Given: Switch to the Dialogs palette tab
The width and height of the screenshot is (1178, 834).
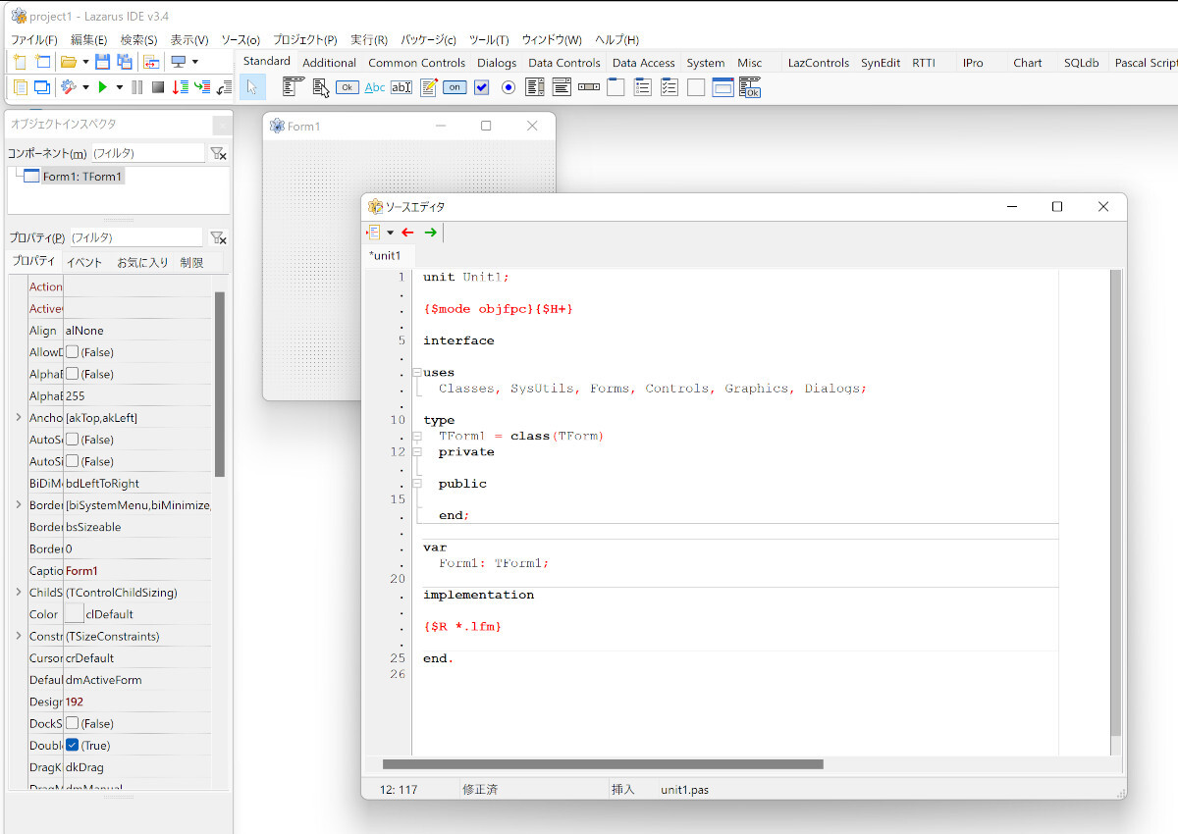Looking at the screenshot, I should click(x=496, y=63).
